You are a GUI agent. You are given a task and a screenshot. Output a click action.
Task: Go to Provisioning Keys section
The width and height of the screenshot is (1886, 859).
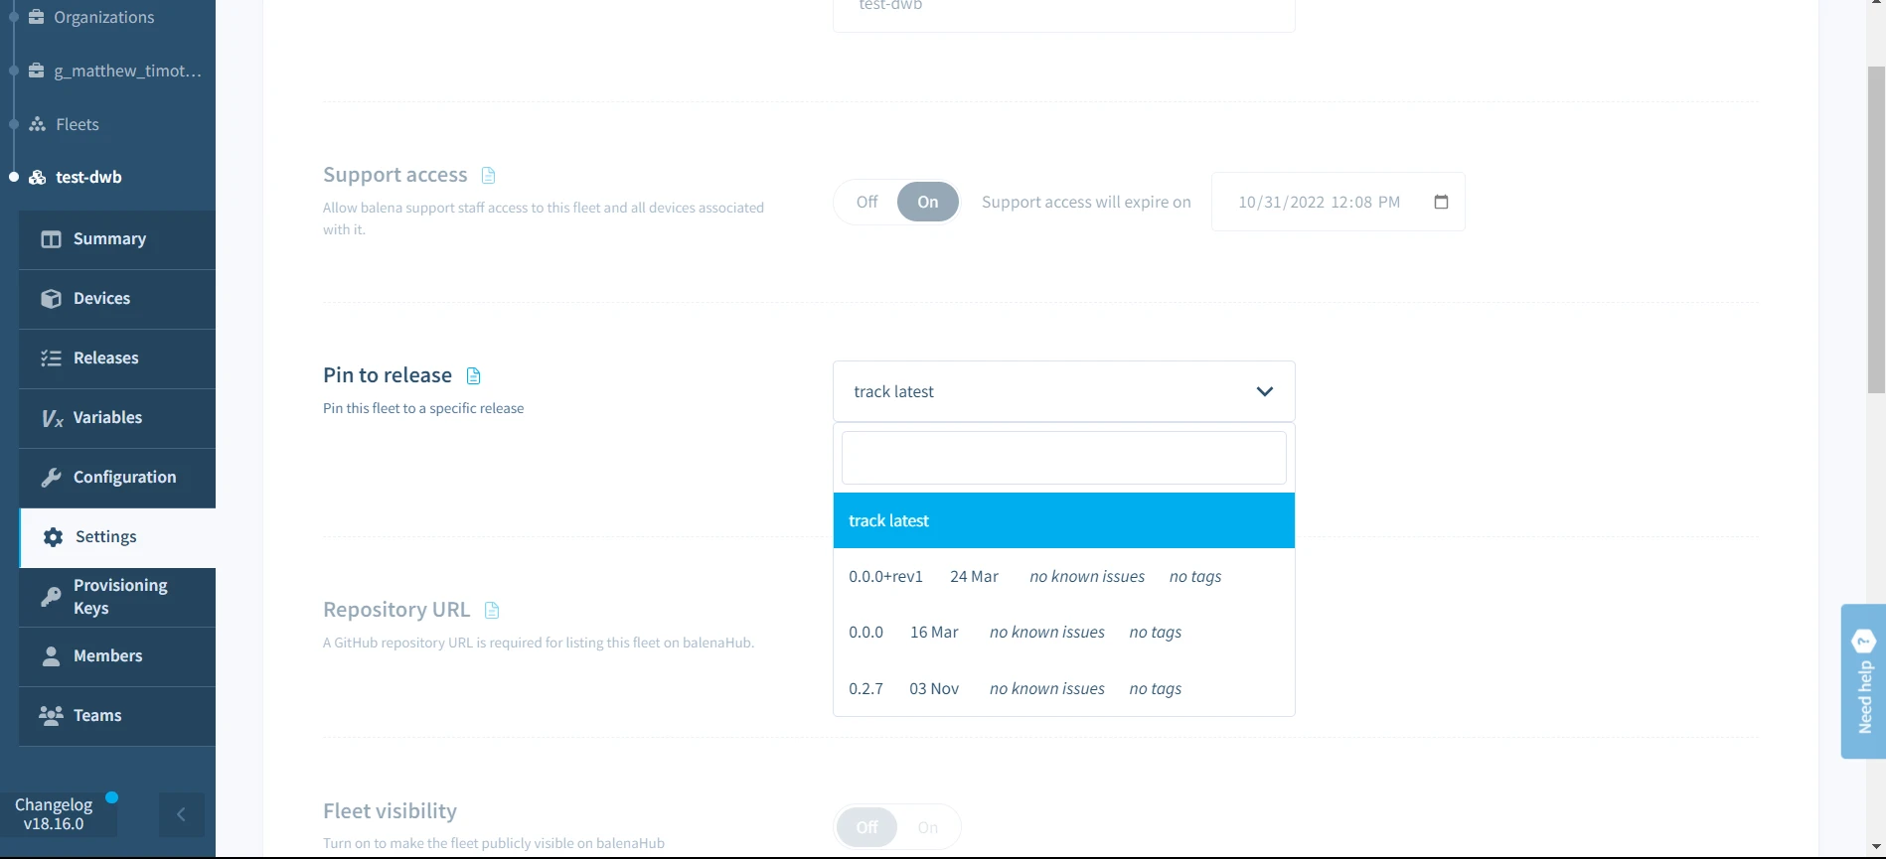119,597
